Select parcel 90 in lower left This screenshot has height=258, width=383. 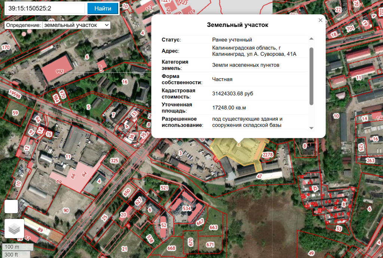click(66, 210)
